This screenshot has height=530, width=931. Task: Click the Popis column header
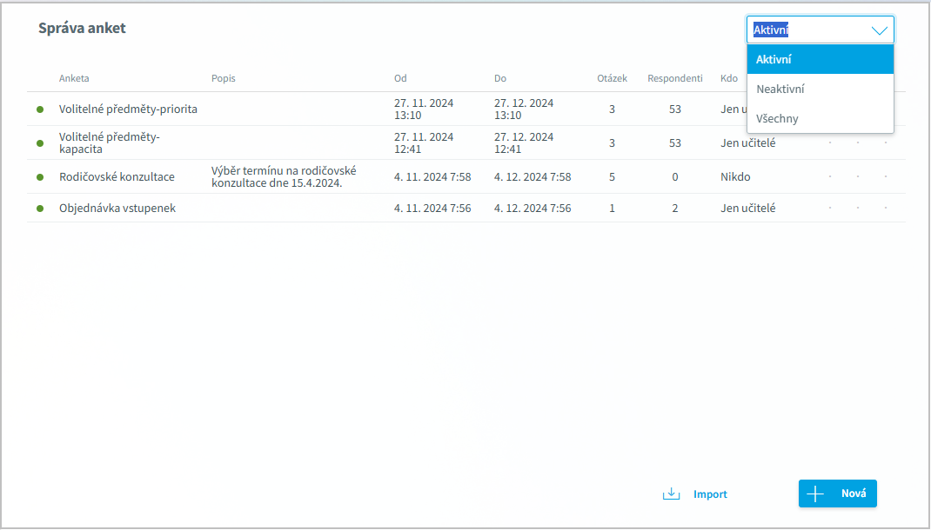224,78
